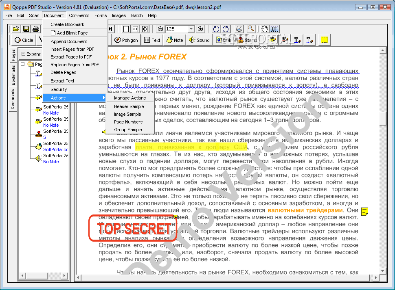
Task: Choose the Highlight text markup tool
Action: tap(273, 40)
